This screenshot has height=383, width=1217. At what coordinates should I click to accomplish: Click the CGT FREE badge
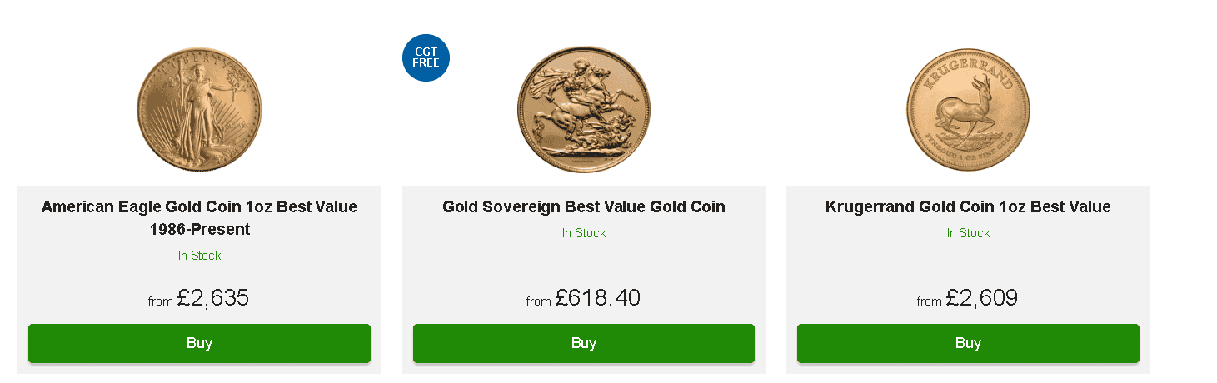426,57
